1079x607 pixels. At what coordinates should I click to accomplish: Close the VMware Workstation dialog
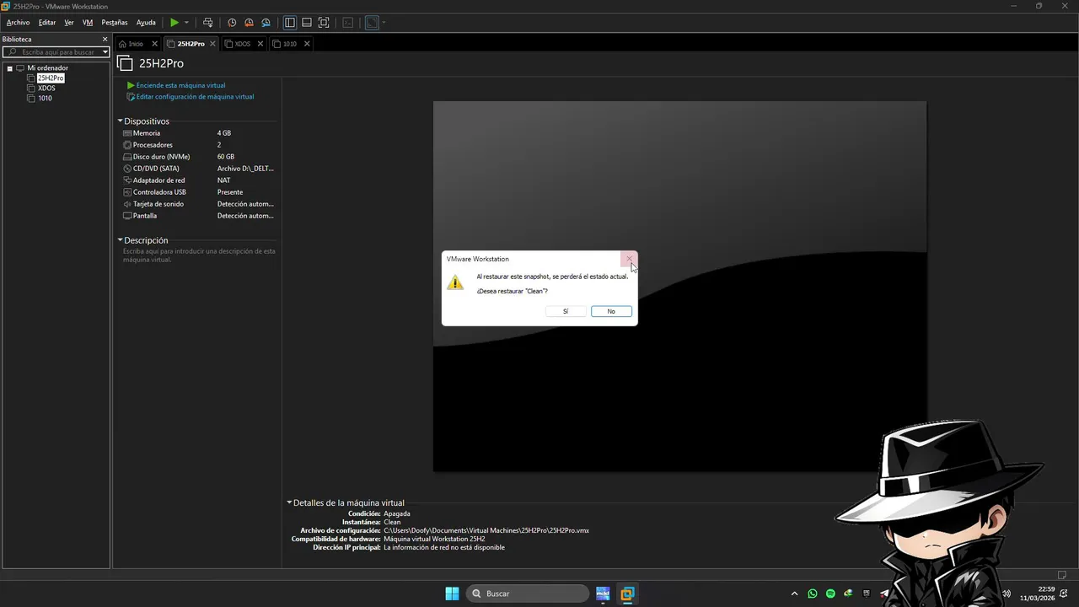629,259
